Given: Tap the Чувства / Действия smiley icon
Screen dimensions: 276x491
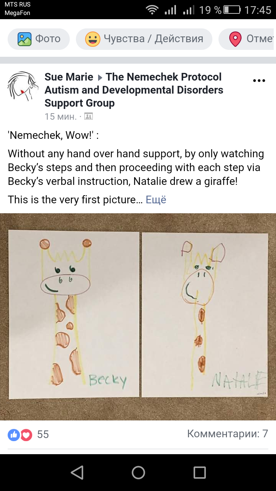Looking at the screenshot, I should pos(92,39).
